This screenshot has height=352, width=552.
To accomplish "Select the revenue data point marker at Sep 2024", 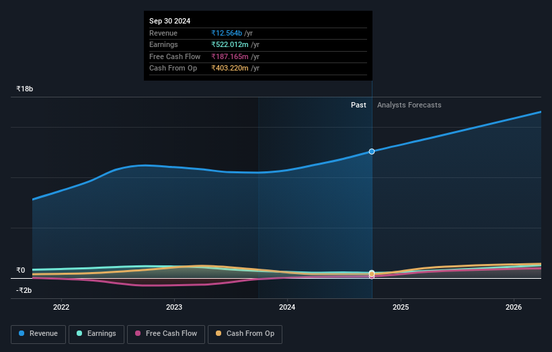I will pyautogui.click(x=372, y=152).
